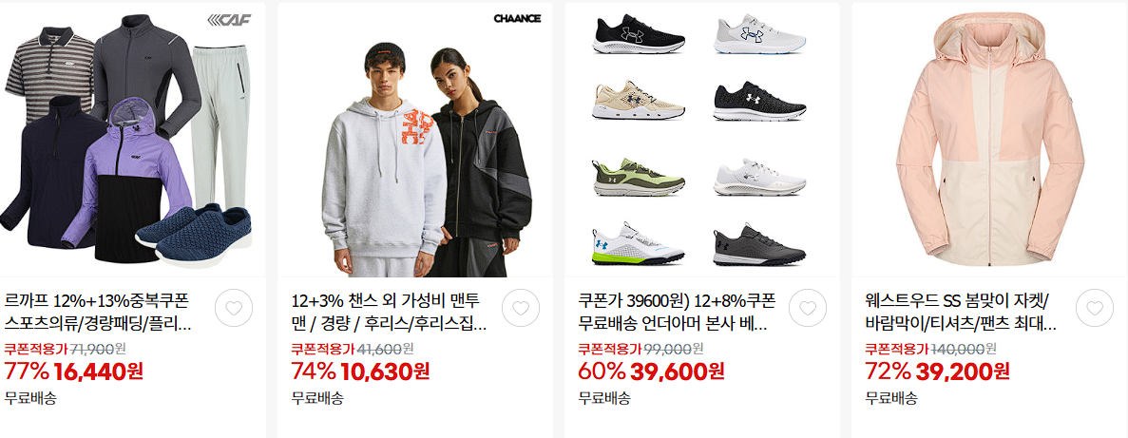Open the 쿠폰가 39600원 언더아머 product title
The image size is (1128, 438).
677,312
